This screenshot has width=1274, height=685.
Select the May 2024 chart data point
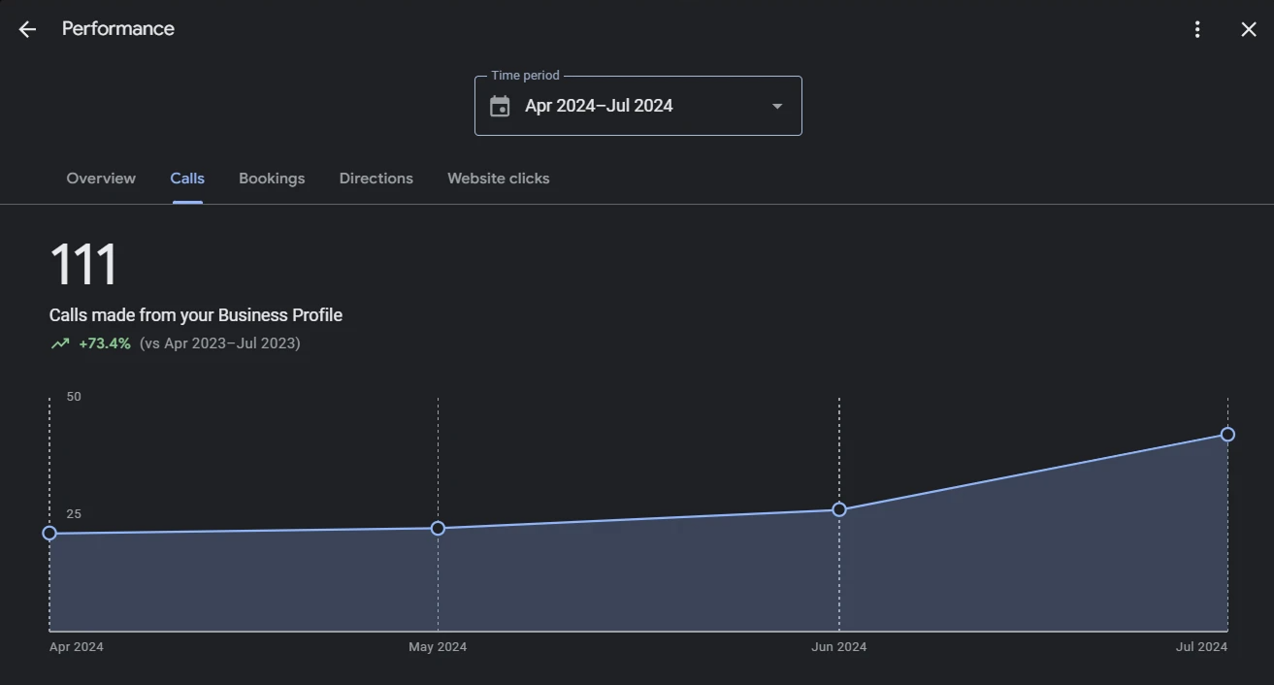coord(438,528)
